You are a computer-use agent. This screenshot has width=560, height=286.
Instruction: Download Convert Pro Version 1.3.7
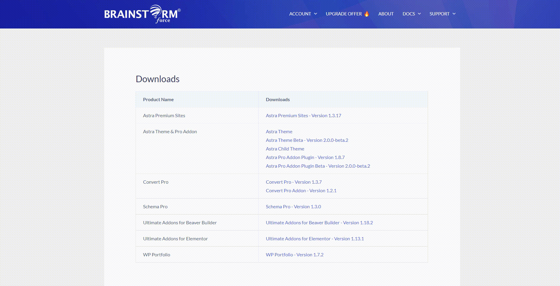pos(294,182)
